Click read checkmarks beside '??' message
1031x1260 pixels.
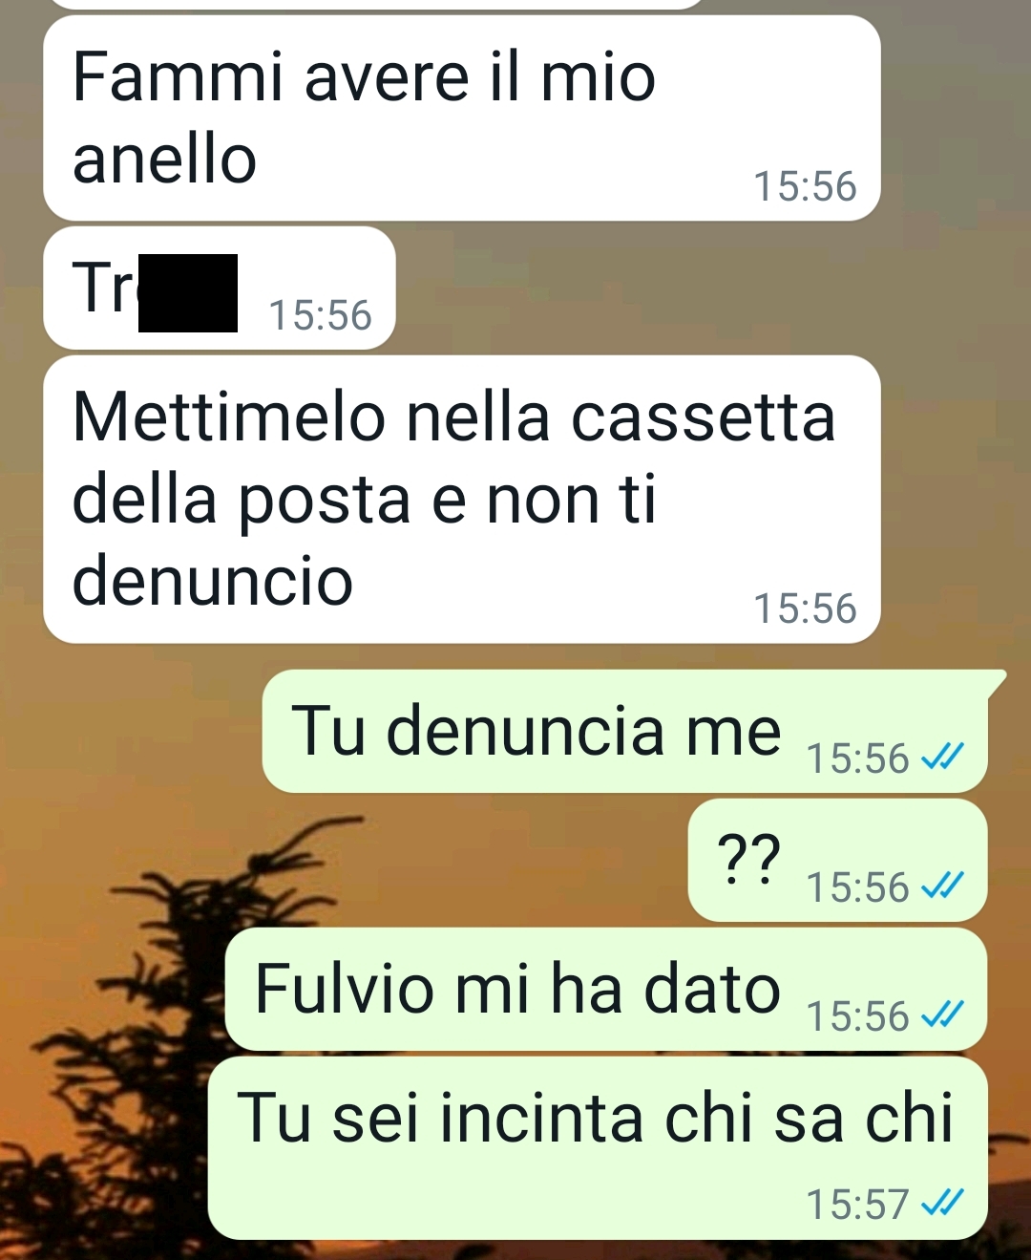pyautogui.click(x=942, y=887)
